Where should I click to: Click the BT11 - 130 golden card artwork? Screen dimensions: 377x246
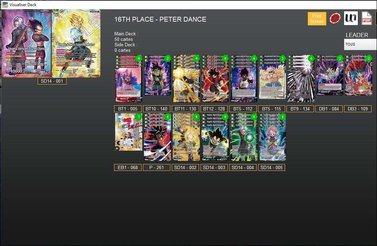coord(185,78)
